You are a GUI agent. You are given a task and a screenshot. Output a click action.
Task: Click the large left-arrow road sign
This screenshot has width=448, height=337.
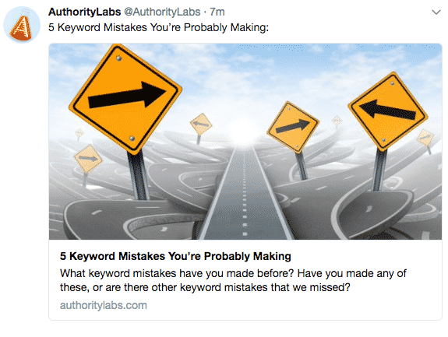(x=388, y=111)
